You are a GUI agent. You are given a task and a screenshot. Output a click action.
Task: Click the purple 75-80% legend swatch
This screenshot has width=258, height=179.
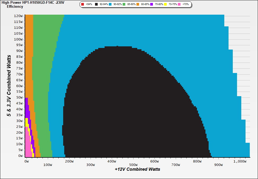pos(151,5)
